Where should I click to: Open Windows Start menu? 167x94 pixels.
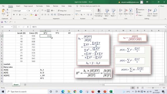coord(3,92)
